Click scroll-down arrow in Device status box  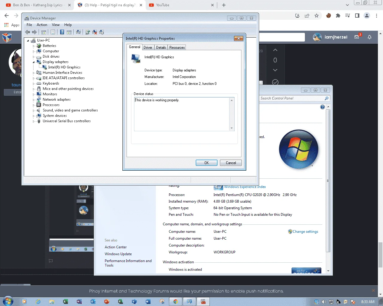pyautogui.click(x=232, y=128)
